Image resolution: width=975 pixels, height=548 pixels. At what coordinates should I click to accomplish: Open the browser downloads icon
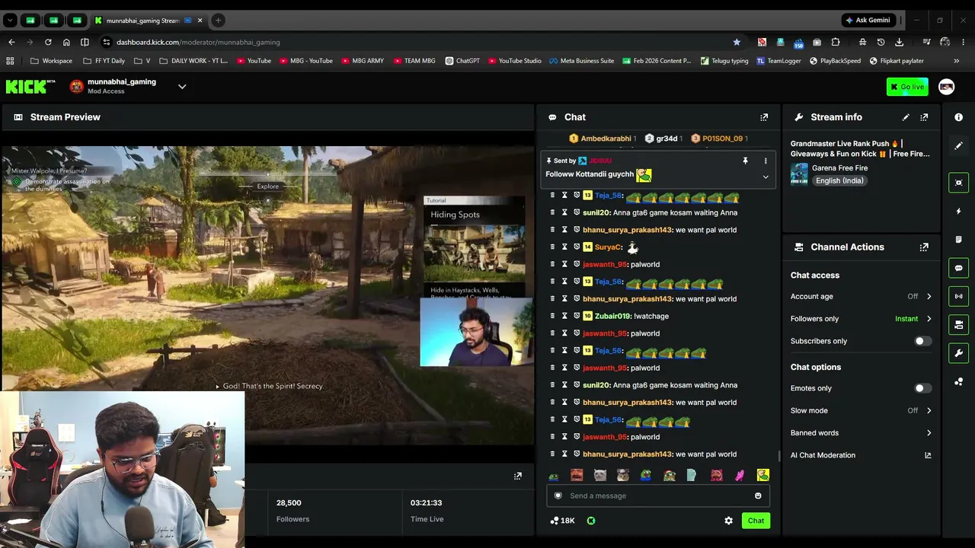(x=900, y=42)
